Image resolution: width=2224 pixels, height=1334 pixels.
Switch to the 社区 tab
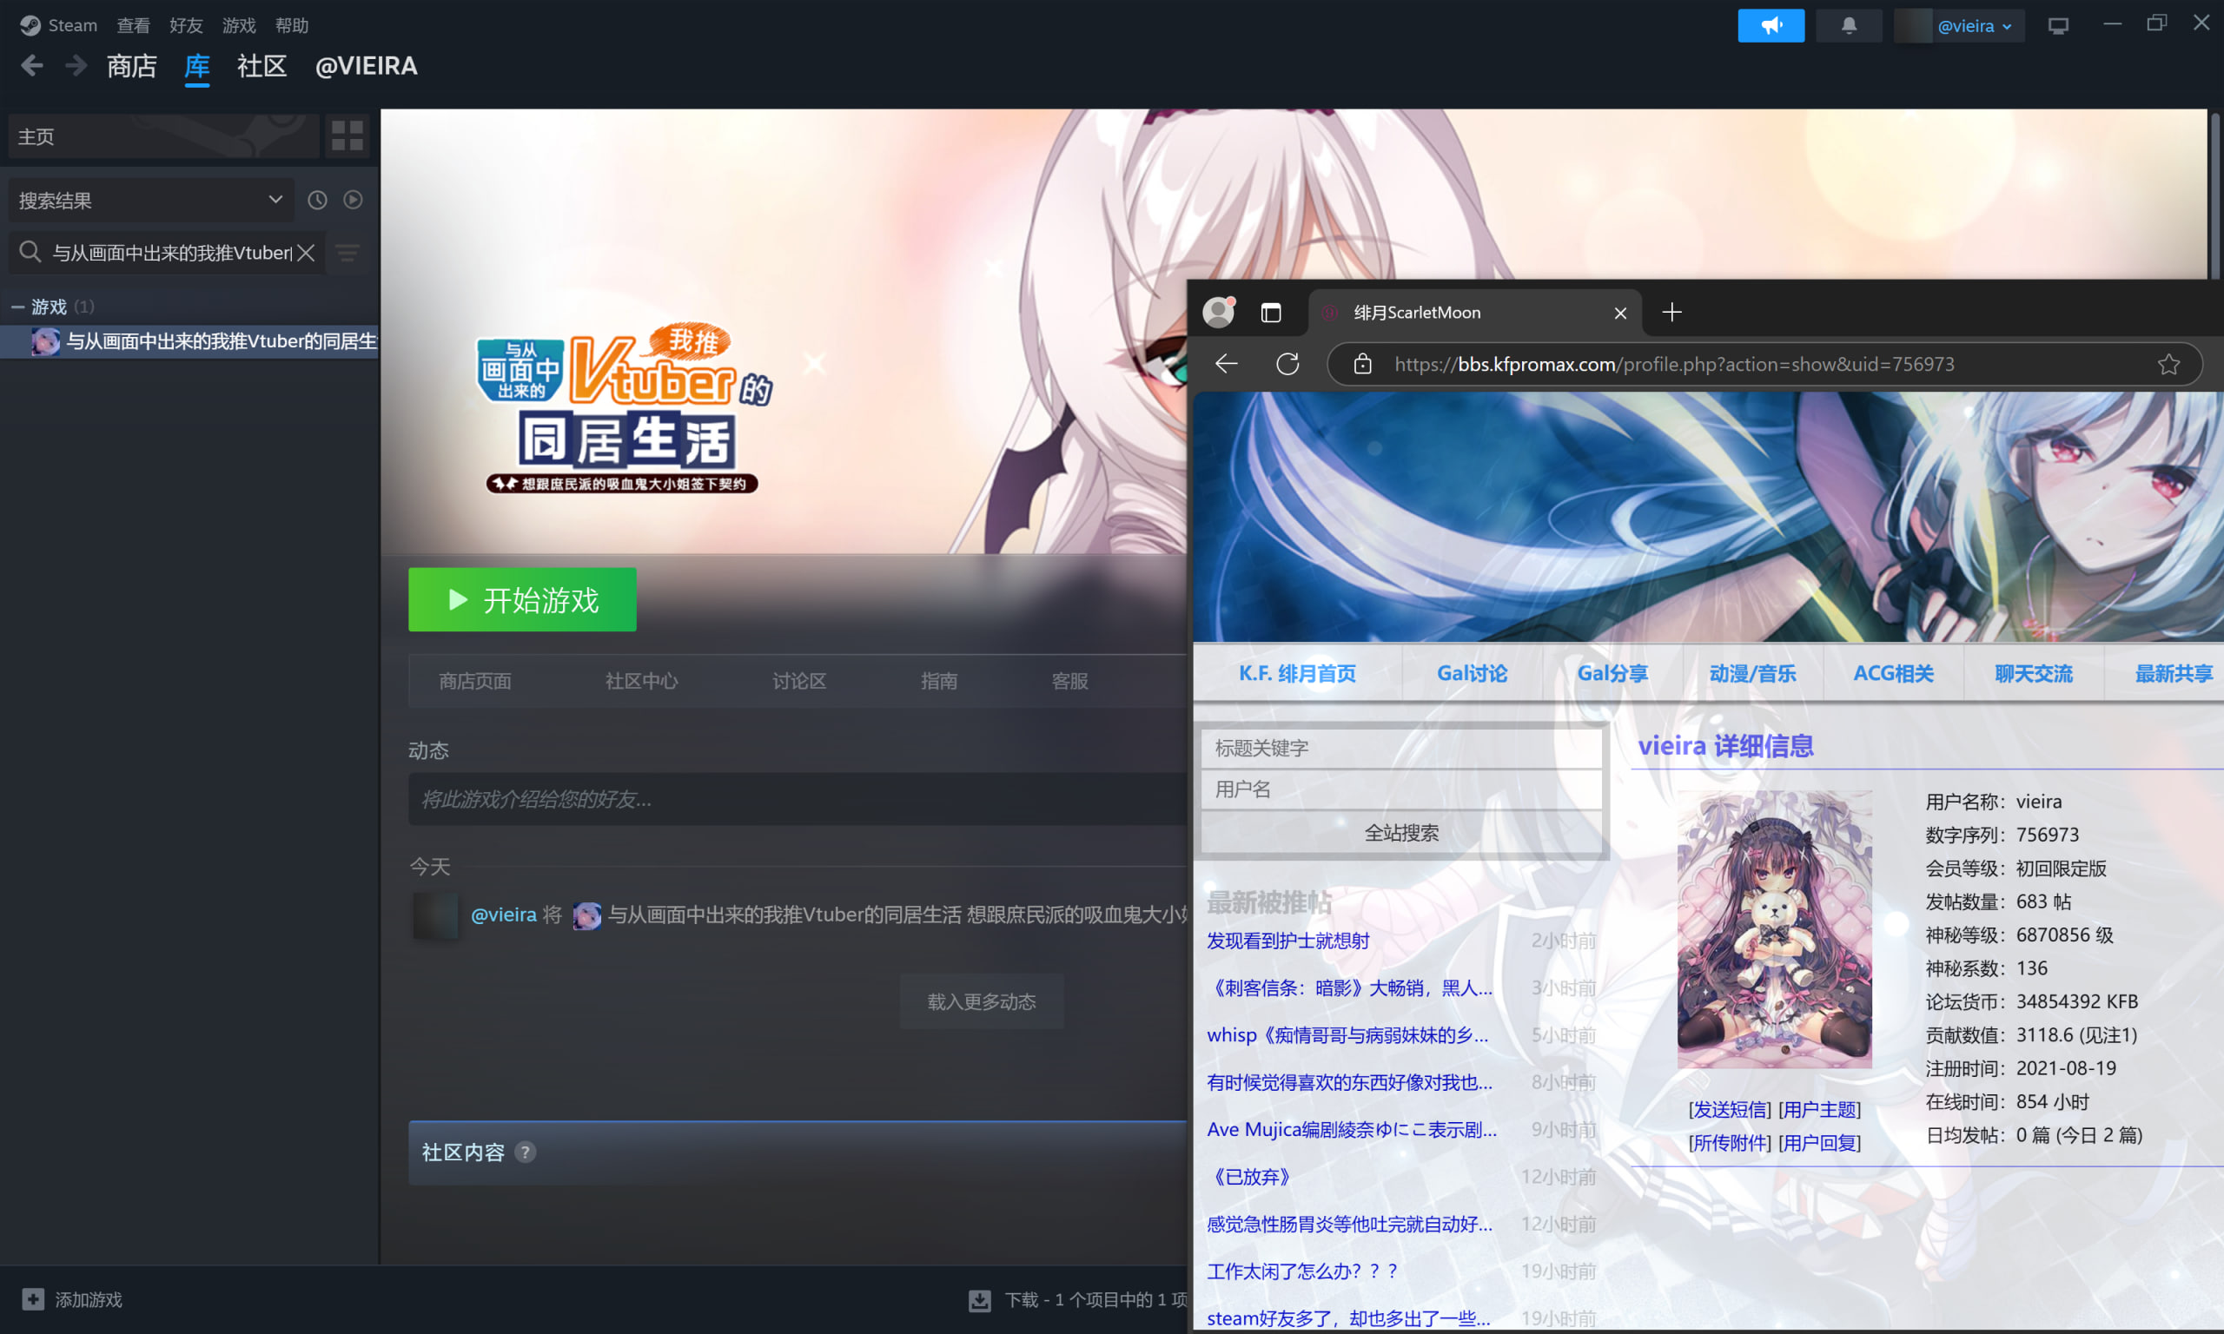[x=261, y=67]
